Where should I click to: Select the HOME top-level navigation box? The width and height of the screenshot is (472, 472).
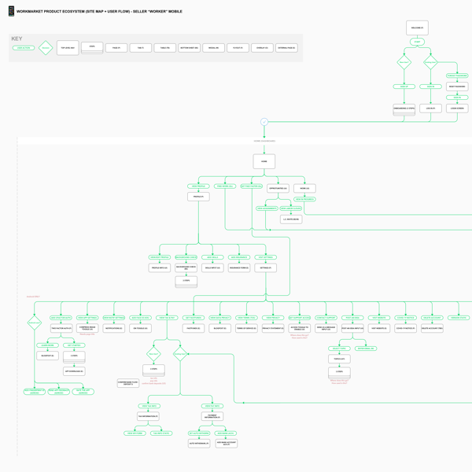pos(264,161)
